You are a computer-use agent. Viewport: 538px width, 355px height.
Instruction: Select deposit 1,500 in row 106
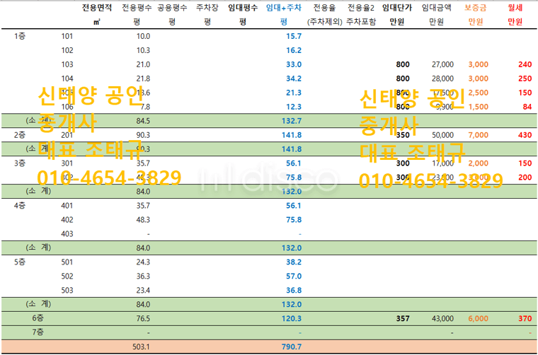point(479,107)
